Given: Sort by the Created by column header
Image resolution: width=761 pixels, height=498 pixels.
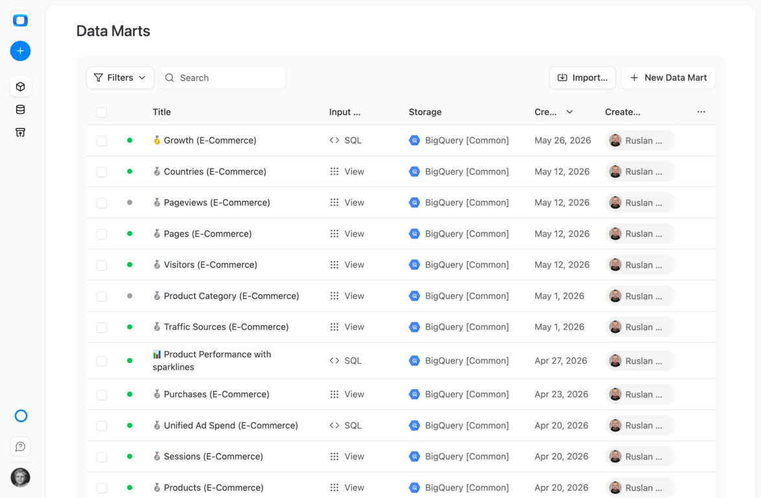Looking at the screenshot, I should 623,112.
